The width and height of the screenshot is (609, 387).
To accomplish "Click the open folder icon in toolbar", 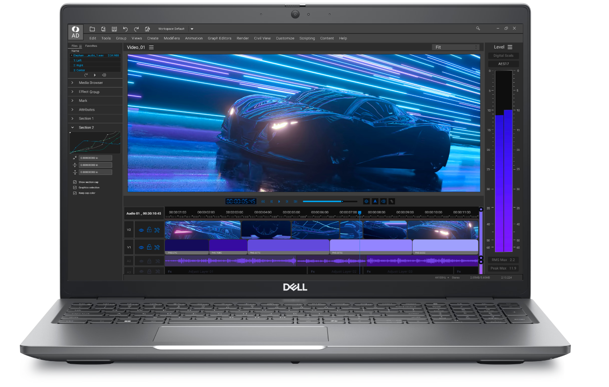I will point(92,29).
